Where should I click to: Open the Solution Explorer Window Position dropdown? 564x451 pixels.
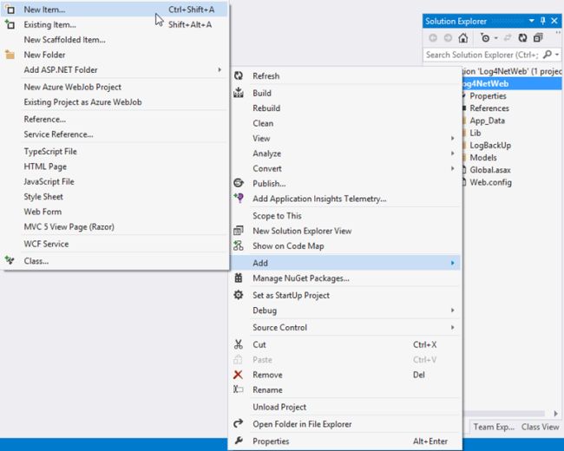point(532,21)
